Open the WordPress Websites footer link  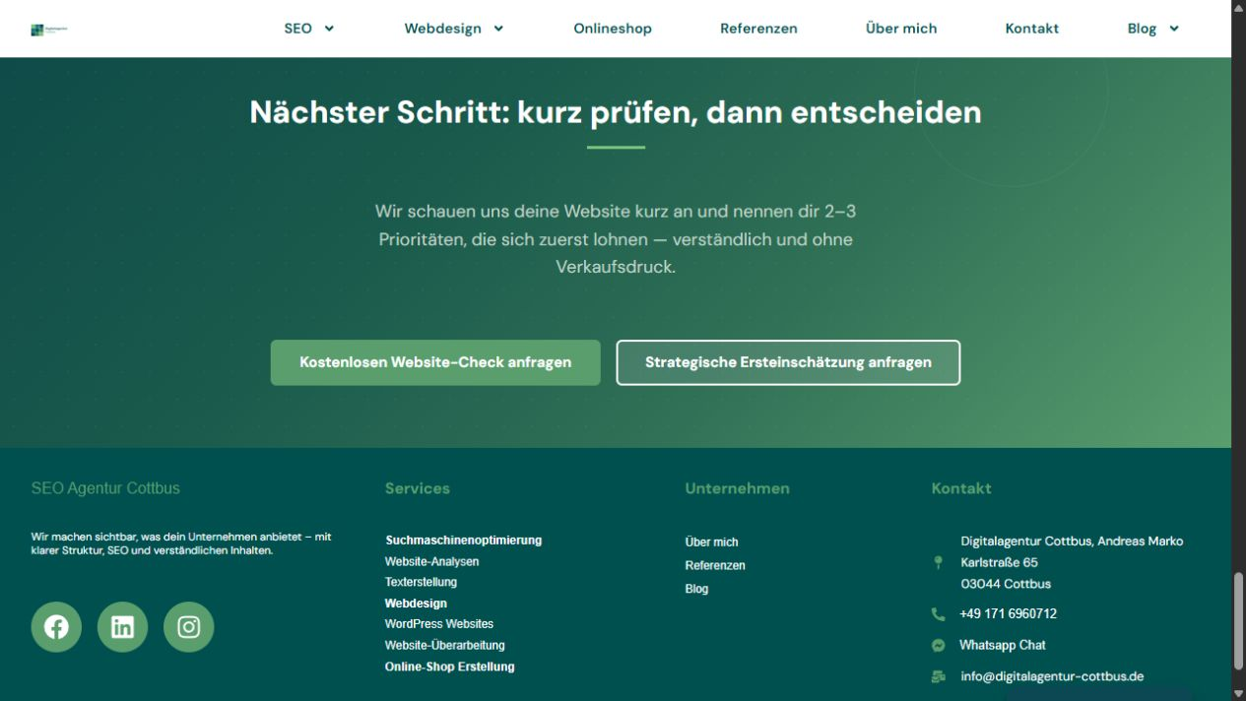point(439,624)
